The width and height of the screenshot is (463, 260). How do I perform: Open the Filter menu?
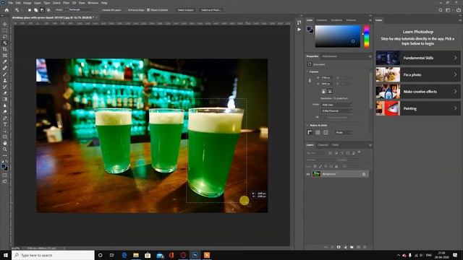tap(66, 3)
